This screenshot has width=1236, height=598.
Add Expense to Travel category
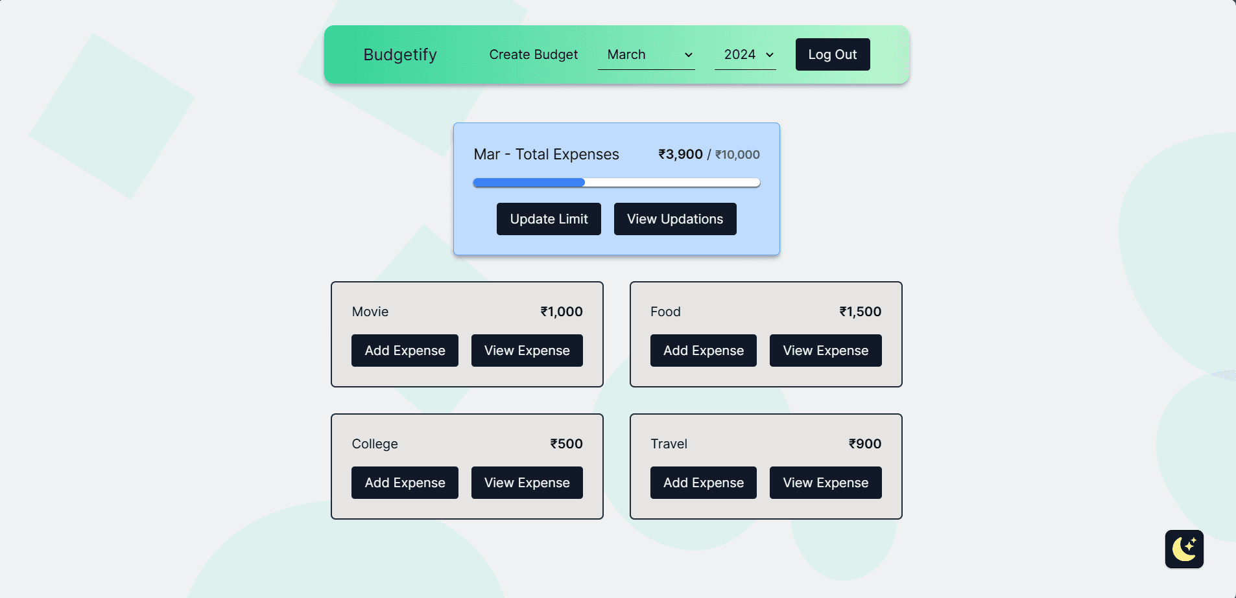pyautogui.click(x=704, y=483)
